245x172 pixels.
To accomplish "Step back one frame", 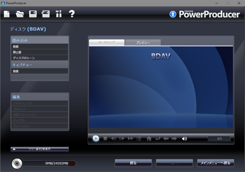I will tap(114, 138).
